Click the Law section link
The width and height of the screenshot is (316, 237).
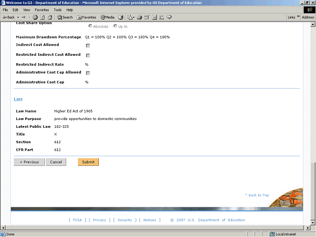click(x=18, y=99)
